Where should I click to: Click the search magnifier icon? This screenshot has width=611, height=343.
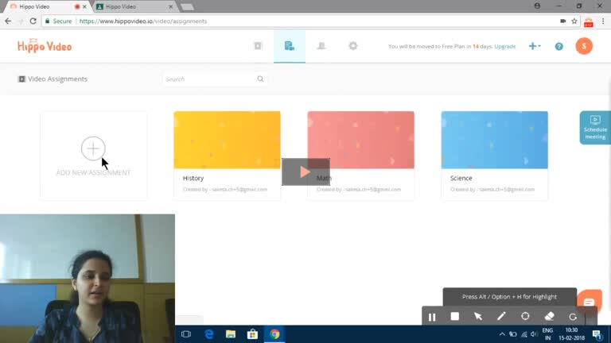tap(260, 79)
